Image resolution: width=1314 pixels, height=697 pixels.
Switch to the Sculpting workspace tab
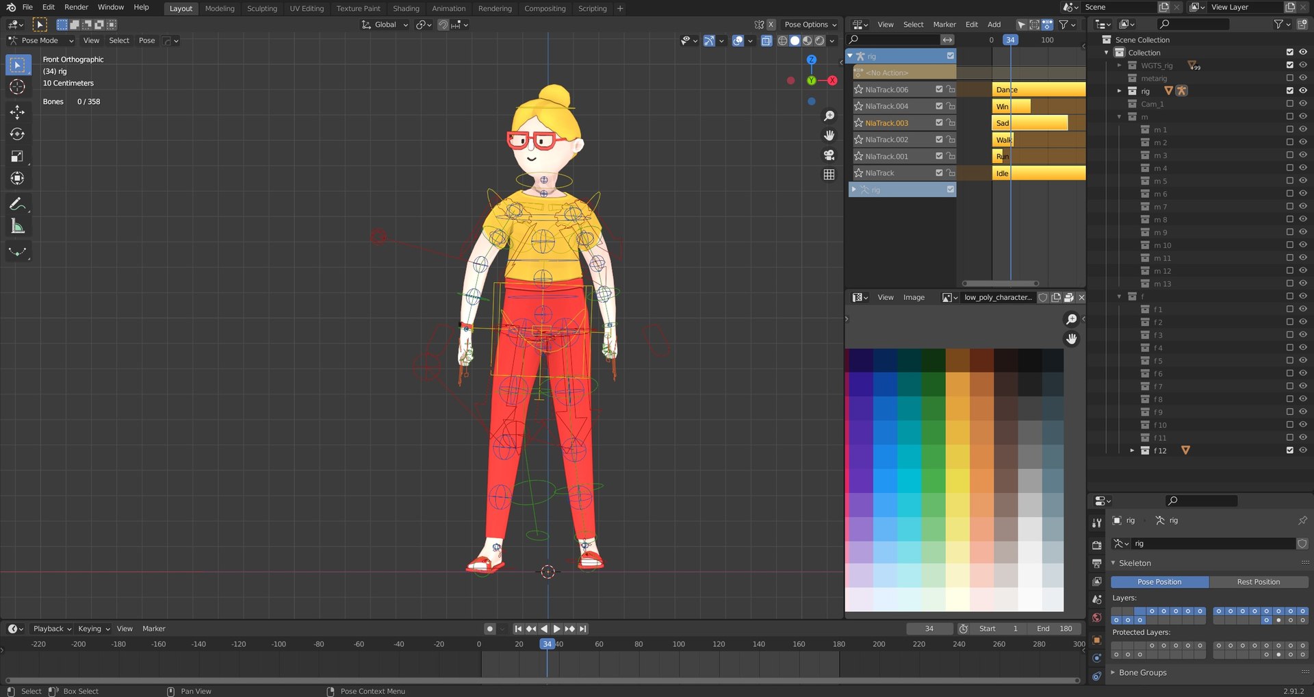(x=262, y=8)
